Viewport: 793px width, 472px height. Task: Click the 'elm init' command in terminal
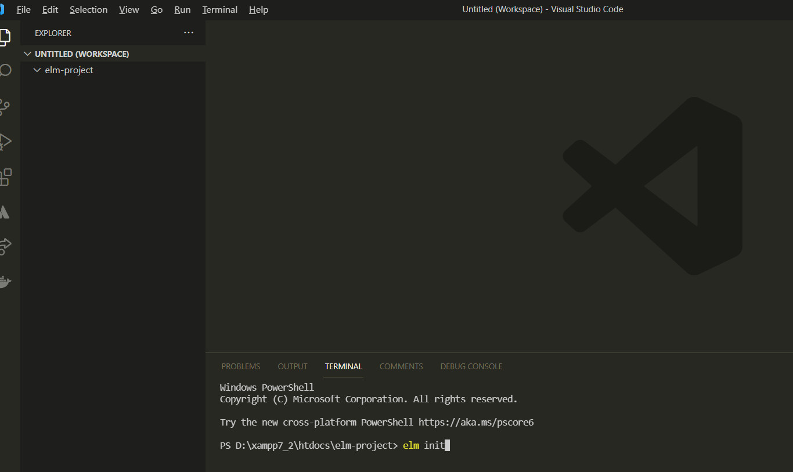coord(424,445)
